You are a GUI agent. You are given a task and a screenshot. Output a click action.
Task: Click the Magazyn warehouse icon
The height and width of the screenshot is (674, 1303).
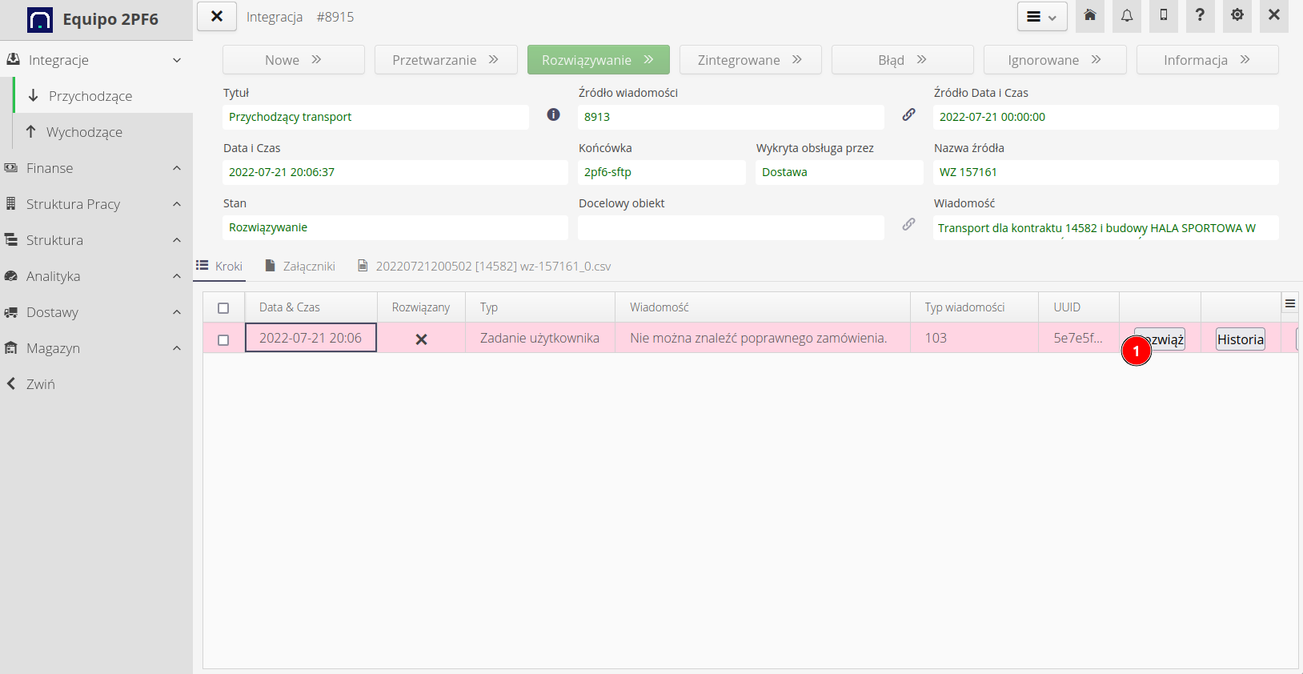tap(11, 347)
